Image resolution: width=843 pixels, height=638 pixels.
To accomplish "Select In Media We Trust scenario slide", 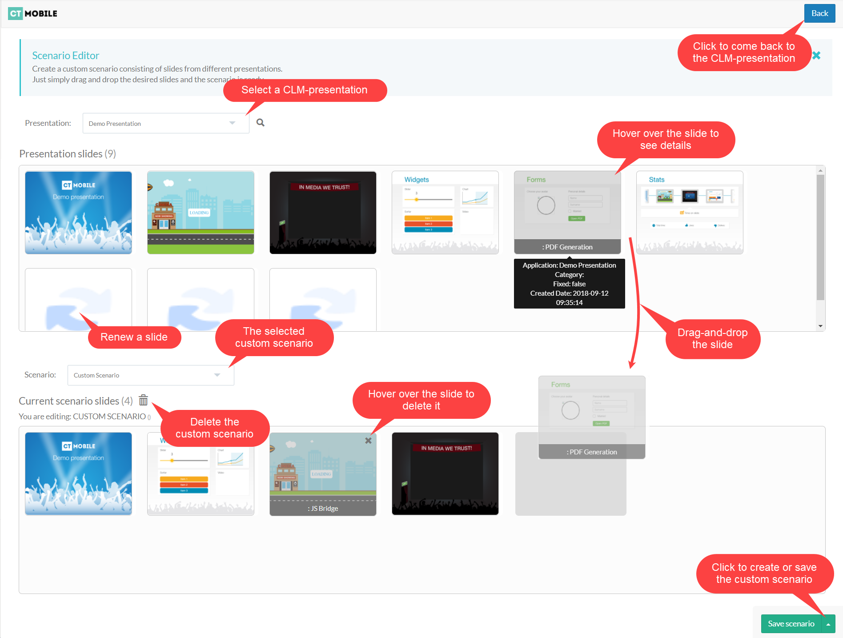I will point(445,473).
